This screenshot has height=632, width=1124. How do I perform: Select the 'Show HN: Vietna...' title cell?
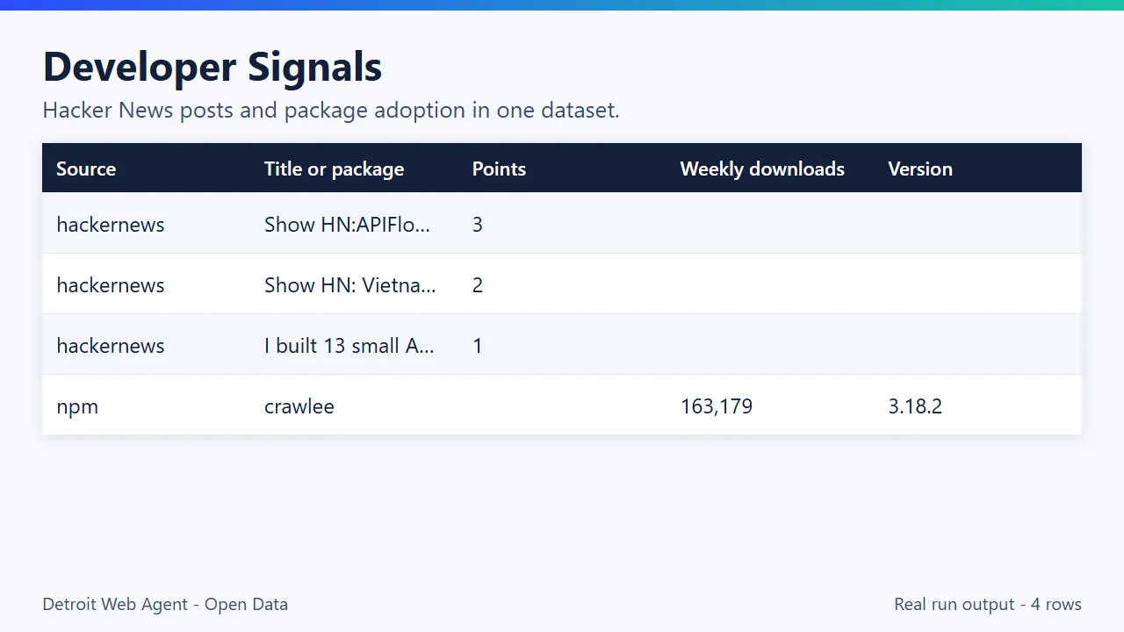coord(350,284)
